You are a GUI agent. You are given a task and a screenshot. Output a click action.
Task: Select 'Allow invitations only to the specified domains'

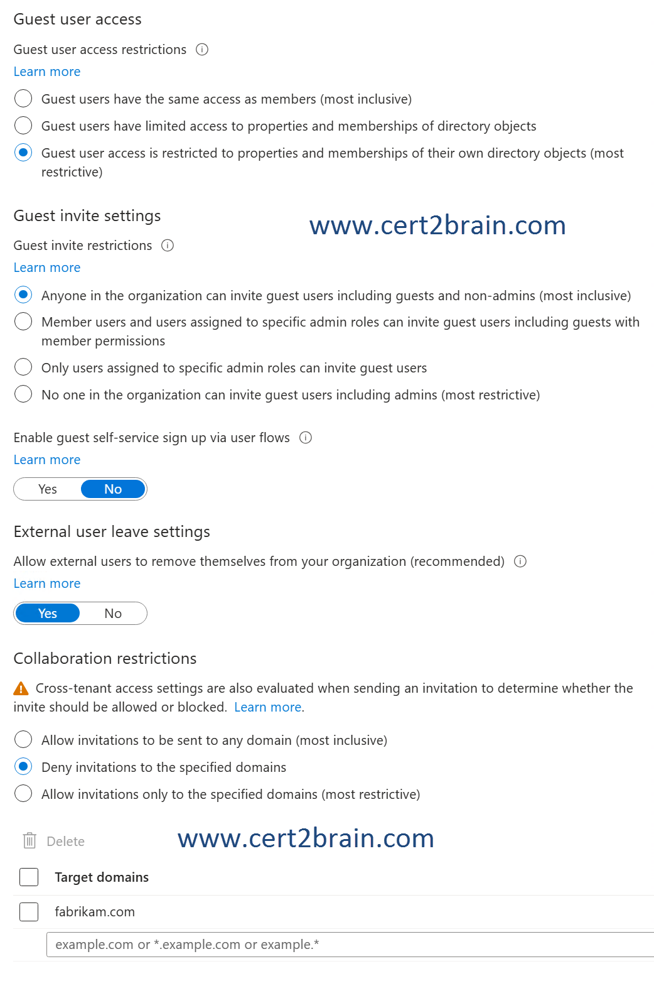[23, 793]
